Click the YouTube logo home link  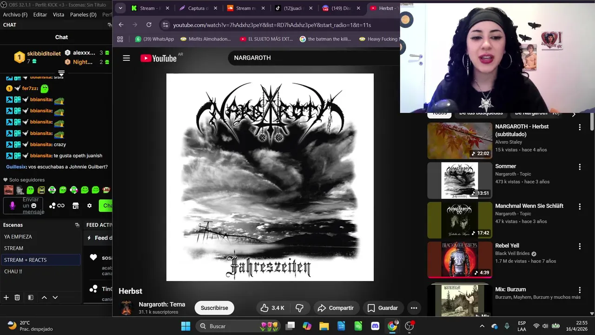(x=159, y=58)
